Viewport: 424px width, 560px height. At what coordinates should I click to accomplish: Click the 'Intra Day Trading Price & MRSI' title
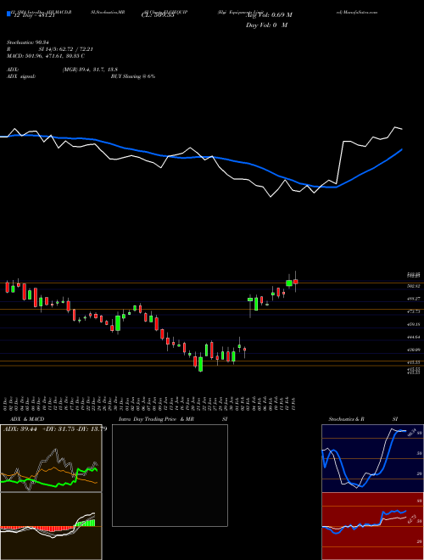click(x=173, y=419)
